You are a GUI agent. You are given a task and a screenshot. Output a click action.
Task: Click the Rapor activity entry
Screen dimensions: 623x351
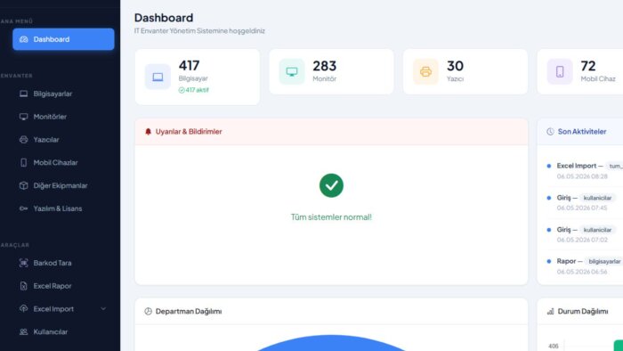pos(585,266)
